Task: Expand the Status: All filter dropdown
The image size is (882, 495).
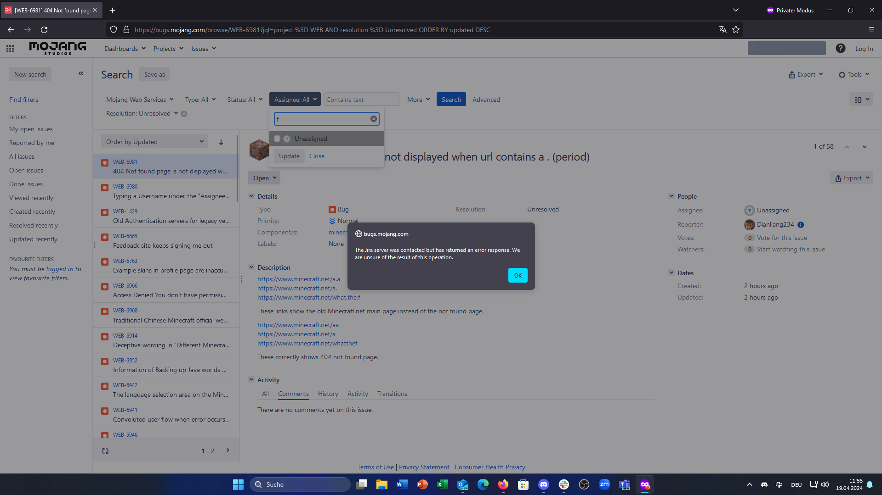Action: click(x=245, y=100)
